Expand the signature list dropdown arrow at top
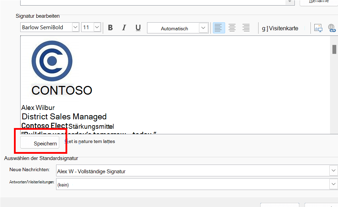This screenshot has height=207, width=338. click(x=290, y=2)
